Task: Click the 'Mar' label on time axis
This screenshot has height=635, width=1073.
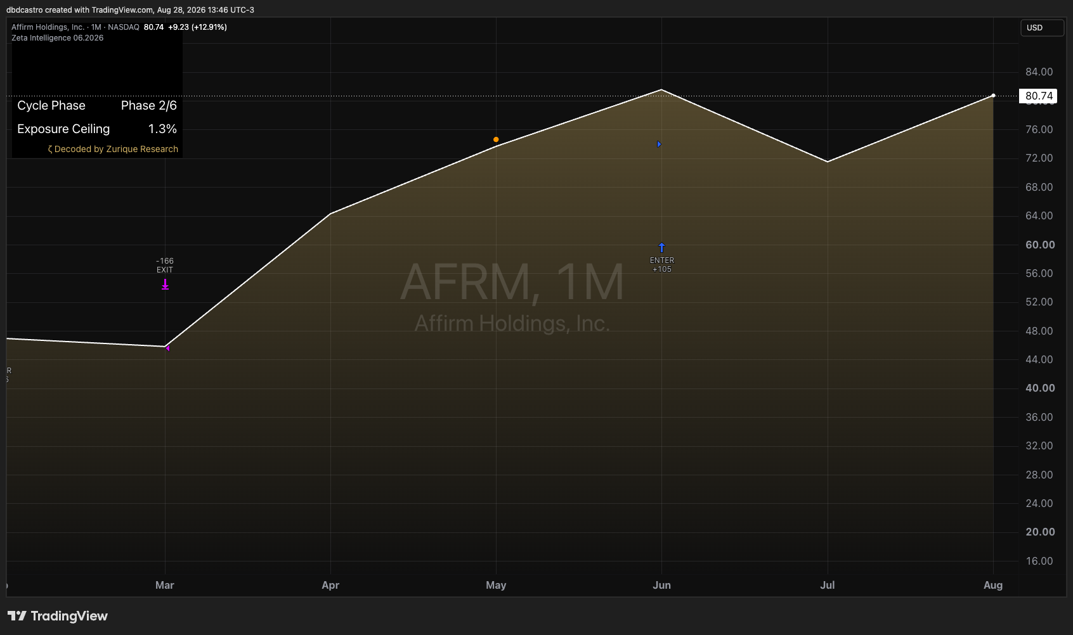Action: [165, 585]
